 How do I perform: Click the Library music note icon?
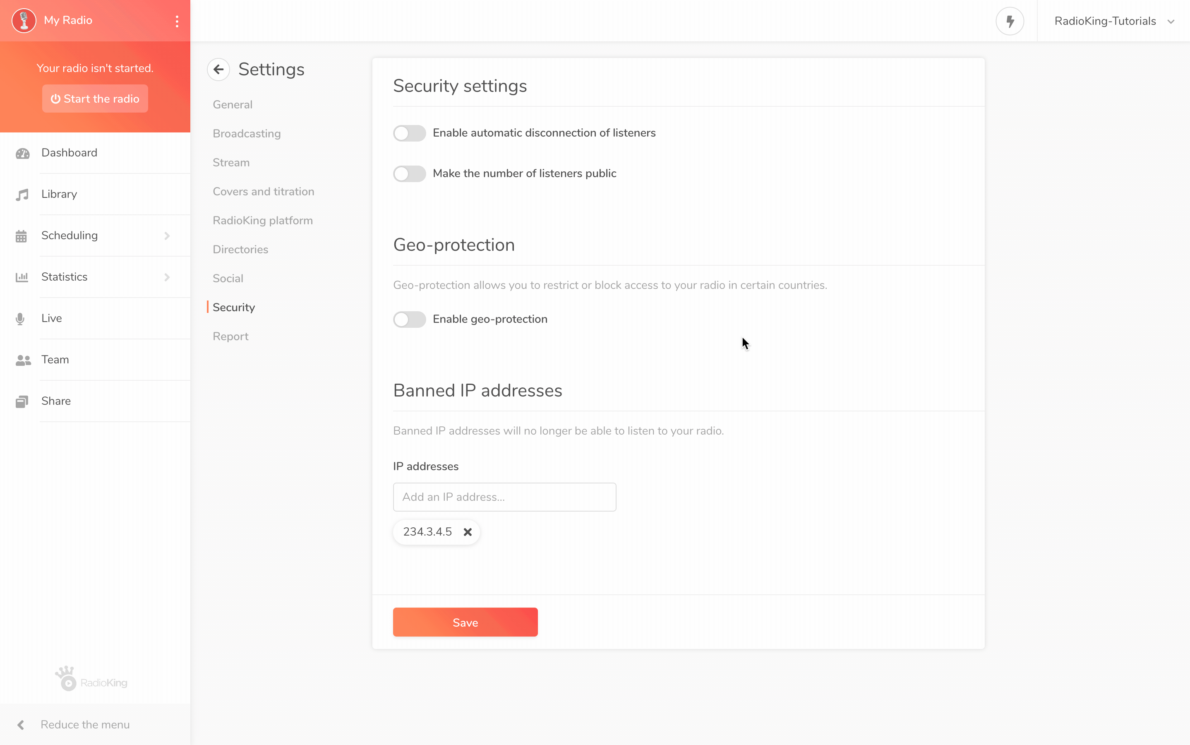[x=22, y=195]
